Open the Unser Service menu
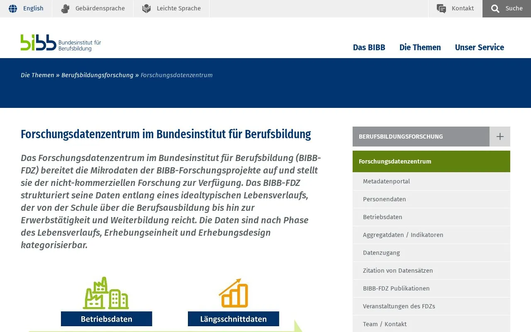531x332 pixels. pyautogui.click(x=480, y=47)
